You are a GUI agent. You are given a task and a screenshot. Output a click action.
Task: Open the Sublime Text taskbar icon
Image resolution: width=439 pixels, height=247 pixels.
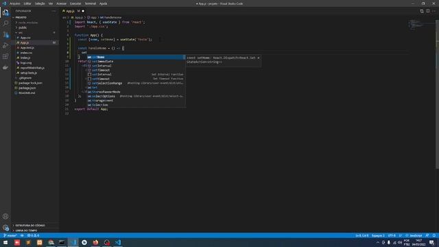[x=28, y=242]
